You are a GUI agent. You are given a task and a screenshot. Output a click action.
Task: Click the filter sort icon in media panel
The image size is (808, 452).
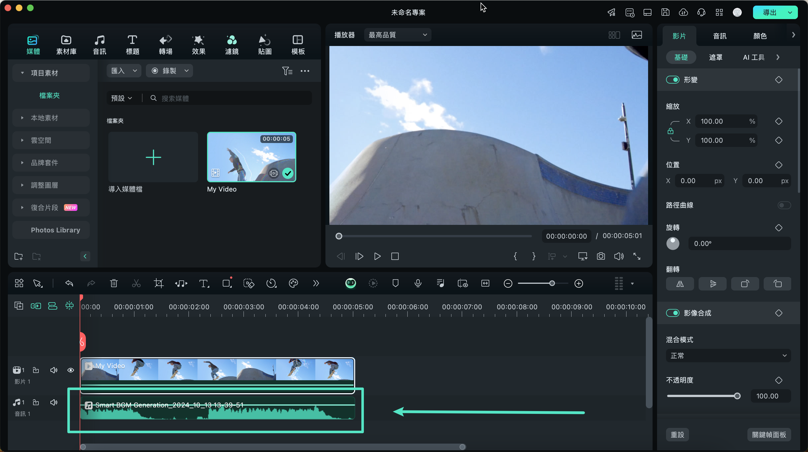point(287,71)
